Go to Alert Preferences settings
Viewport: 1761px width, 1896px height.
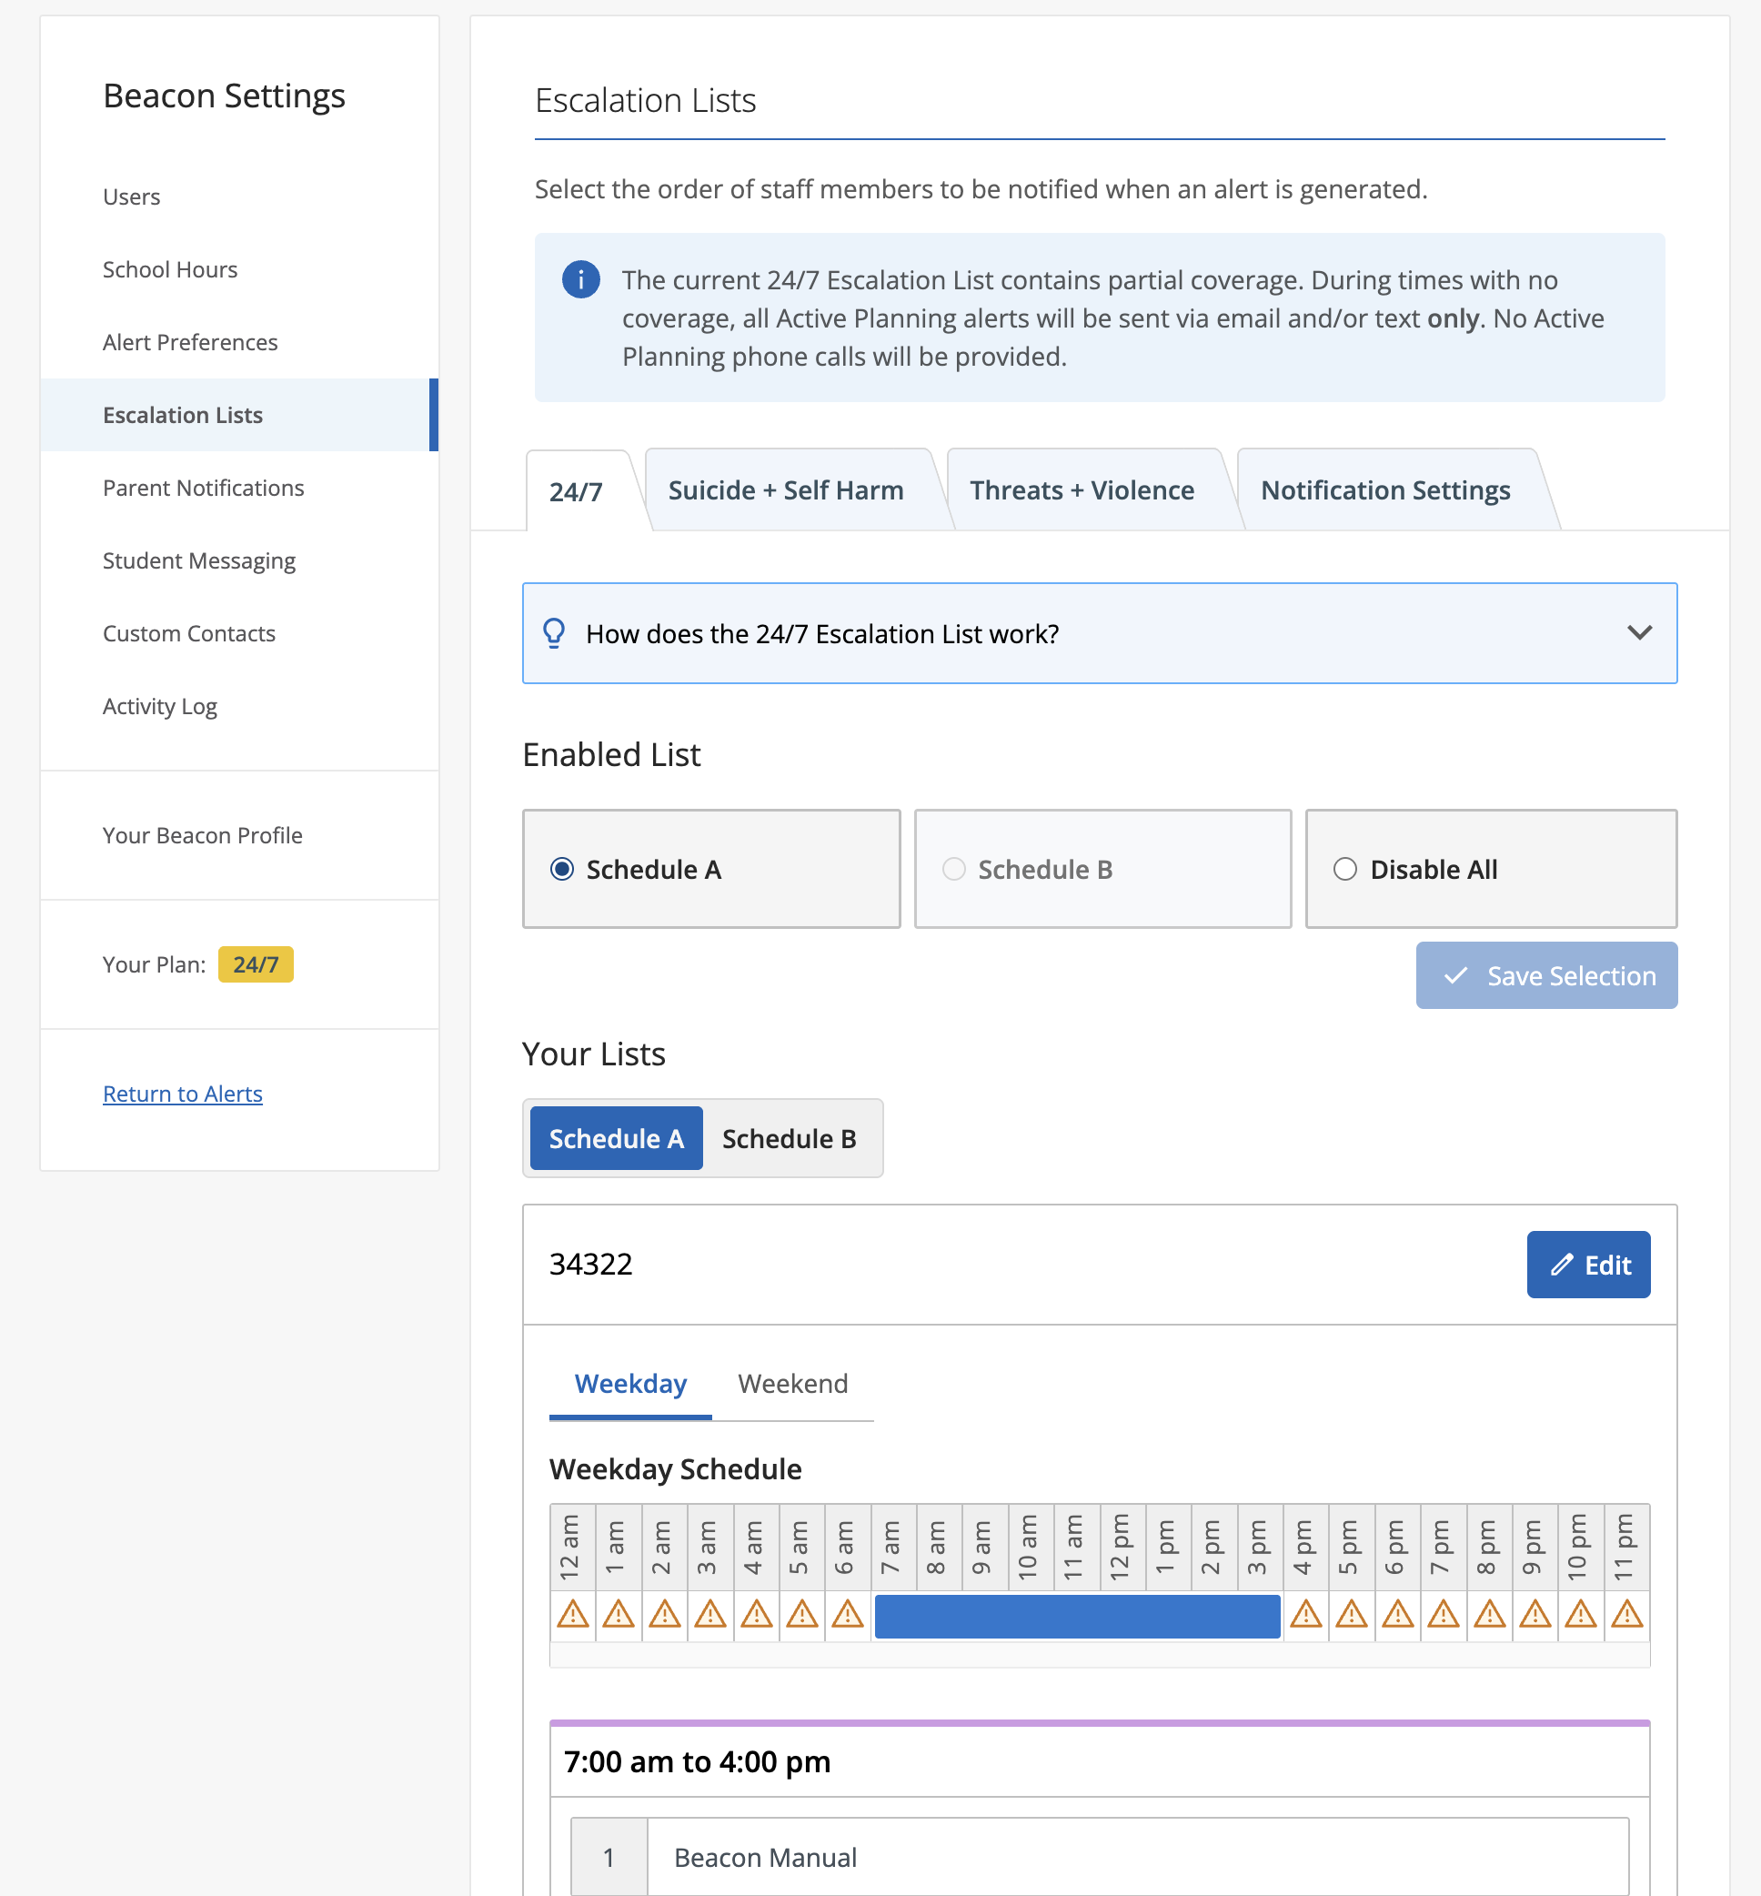click(x=191, y=342)
